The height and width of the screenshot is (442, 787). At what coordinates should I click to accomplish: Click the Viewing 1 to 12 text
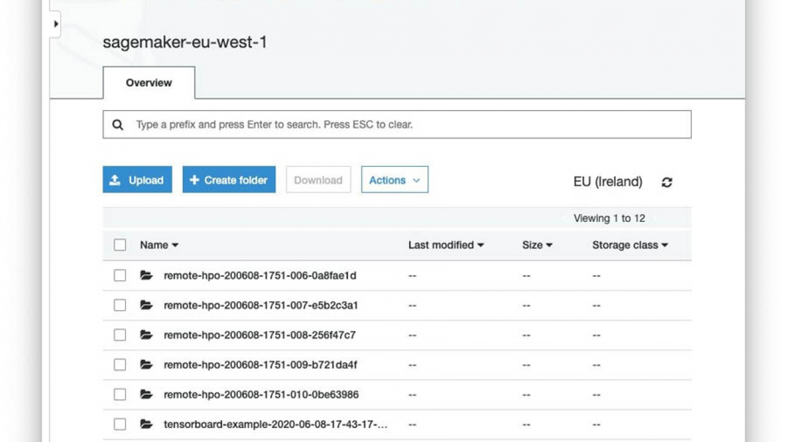[x=609, y=218]
